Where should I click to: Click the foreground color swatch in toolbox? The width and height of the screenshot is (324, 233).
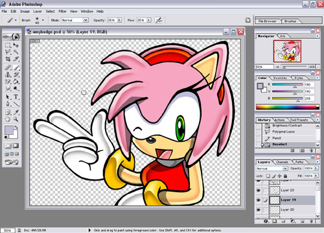(9, 130)
